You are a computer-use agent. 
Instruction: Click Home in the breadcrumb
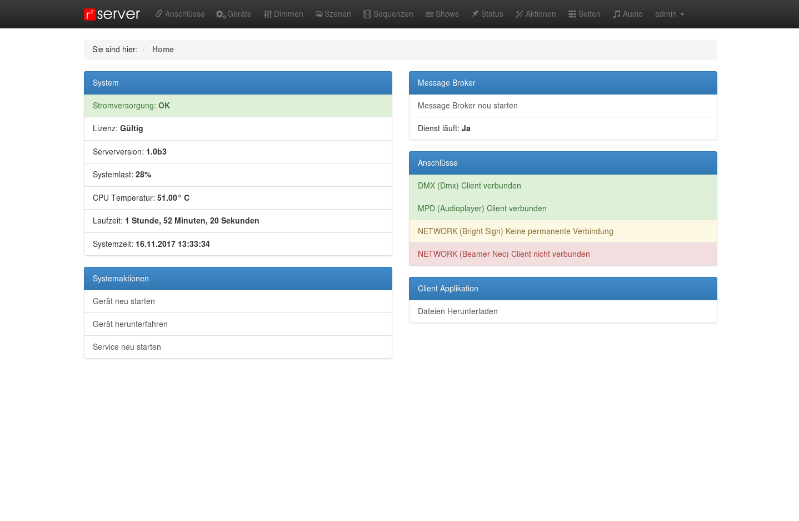pyautogui.click(x=163, y=49)
